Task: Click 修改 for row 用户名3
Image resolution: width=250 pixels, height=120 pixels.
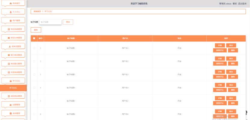Action: click(x=231, y=72)
